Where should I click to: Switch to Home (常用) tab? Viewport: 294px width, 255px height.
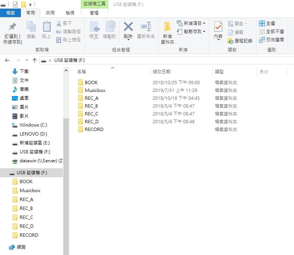pos(31,13)
